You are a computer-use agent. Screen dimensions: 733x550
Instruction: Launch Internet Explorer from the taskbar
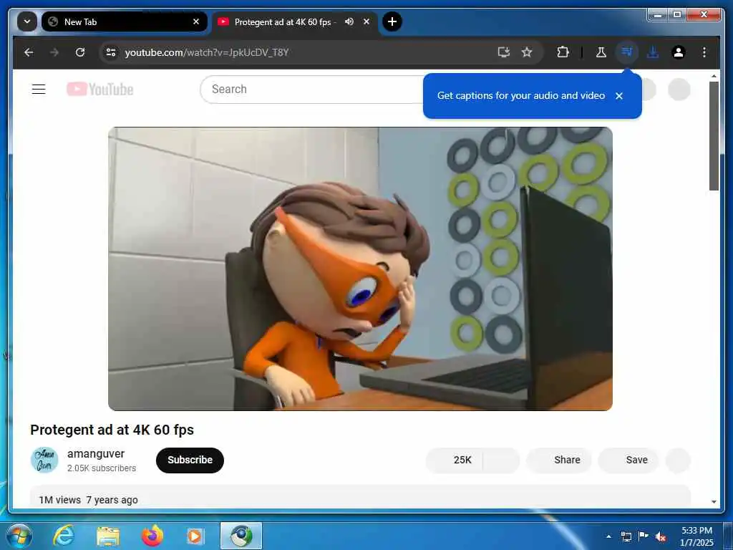tap(63, 536)
